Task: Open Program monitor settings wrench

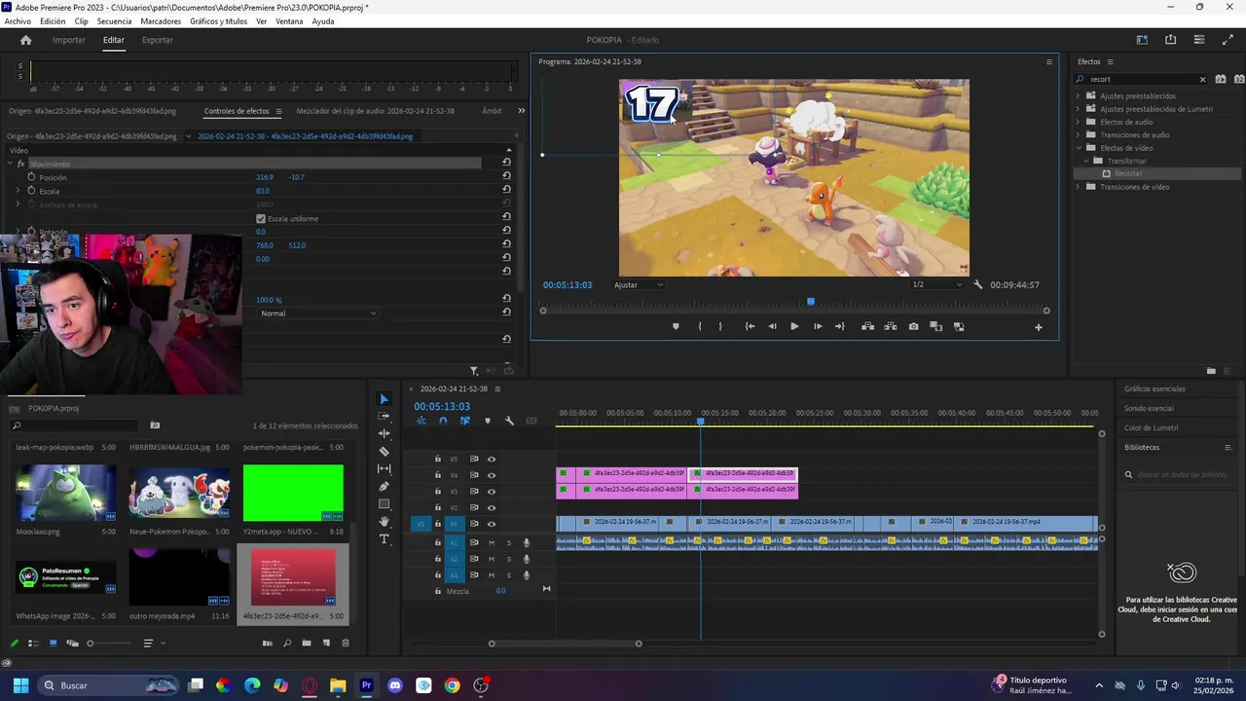Action: (977, 285)
